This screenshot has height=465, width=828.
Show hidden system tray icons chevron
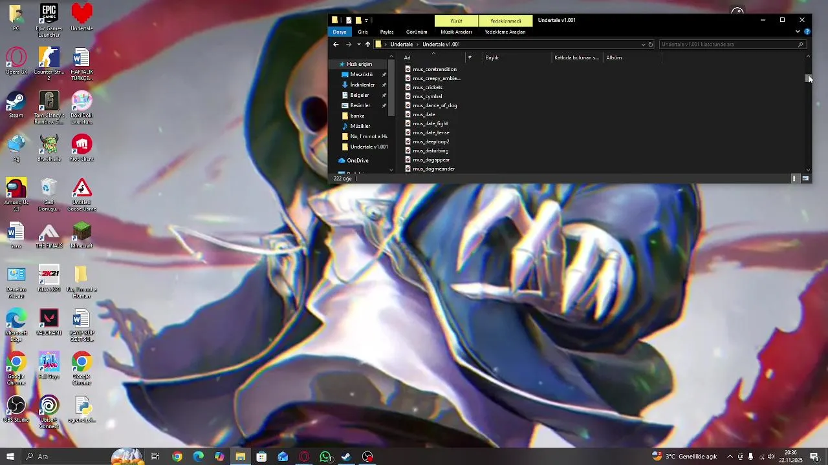(x=730, y=457)
